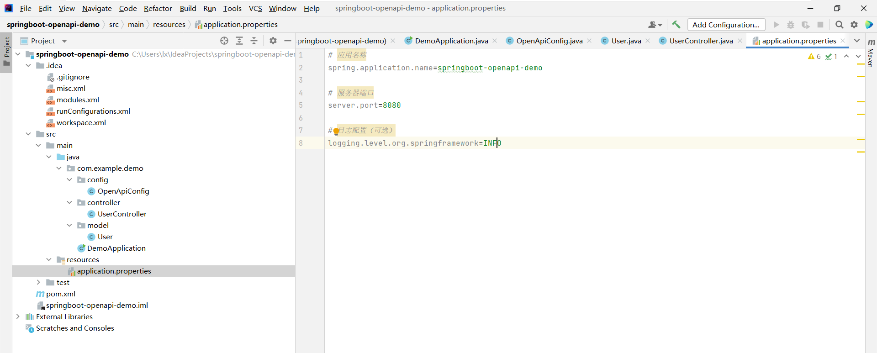
Task: Click the Build project hammer icon
Action: point(676,25)
